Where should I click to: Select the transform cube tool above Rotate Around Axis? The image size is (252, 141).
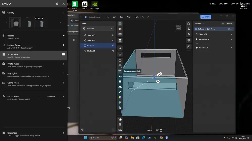pyautogui.click(x=120, y=60)
